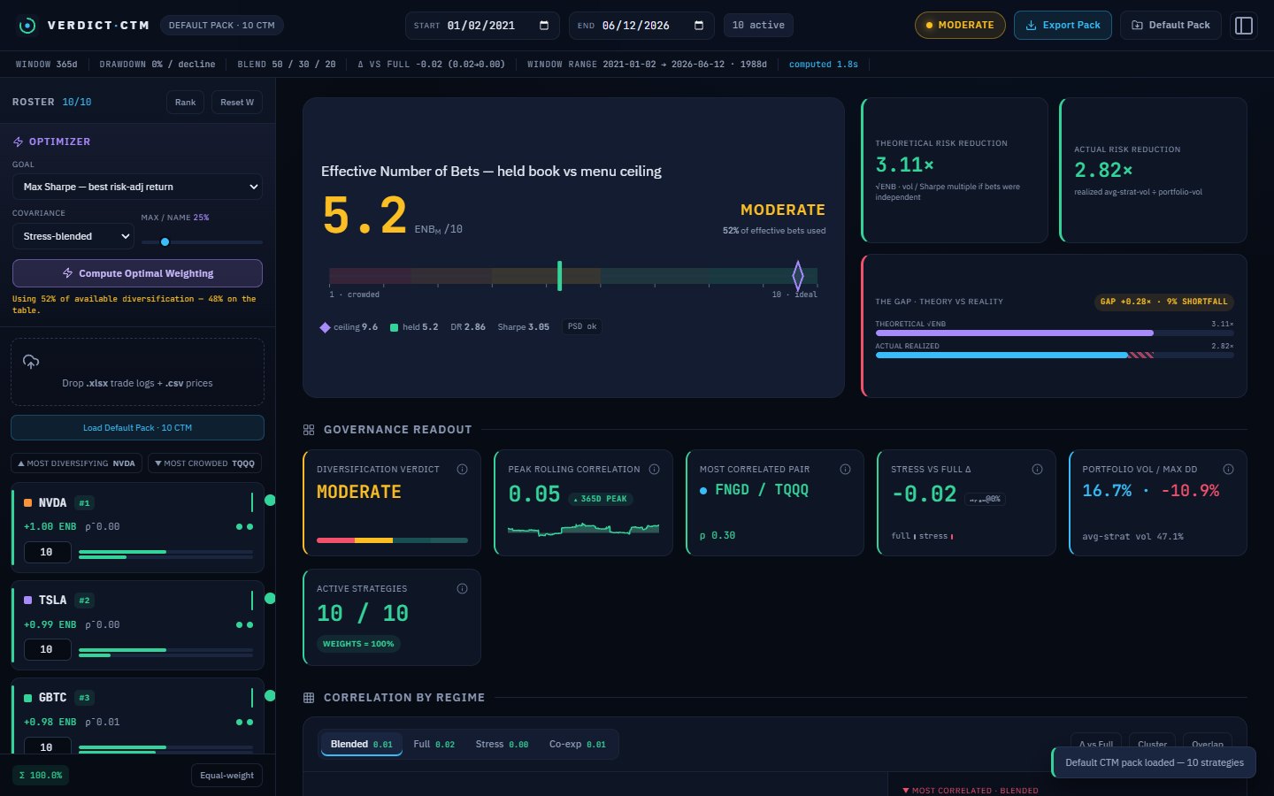Click the 'GAP +0.28× · 9% SHORTFALL' badge
The height and width of the screenshot is (796, 1274).
pyautogui.click(x=1163, y=302)
